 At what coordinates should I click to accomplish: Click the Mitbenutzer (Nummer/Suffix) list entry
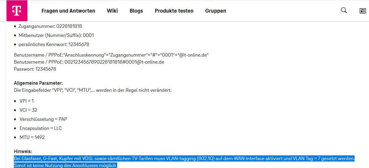coord(56,35)
